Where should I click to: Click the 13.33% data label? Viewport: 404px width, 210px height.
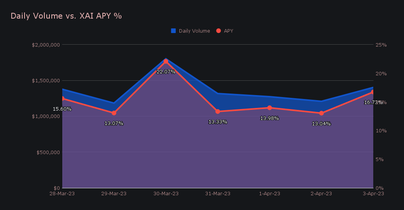point(218,122)
